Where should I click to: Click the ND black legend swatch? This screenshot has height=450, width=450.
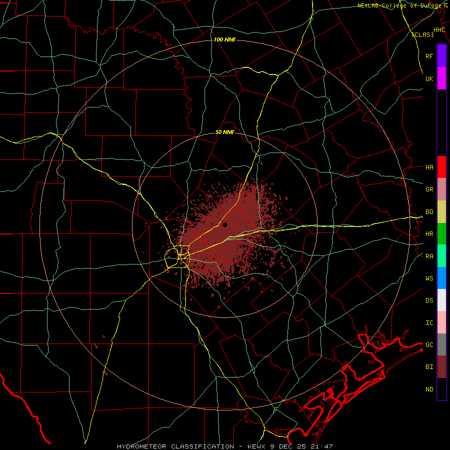441,389
